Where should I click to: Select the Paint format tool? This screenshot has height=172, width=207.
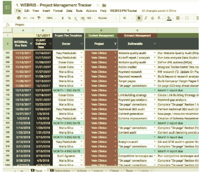tap(39, 18)
